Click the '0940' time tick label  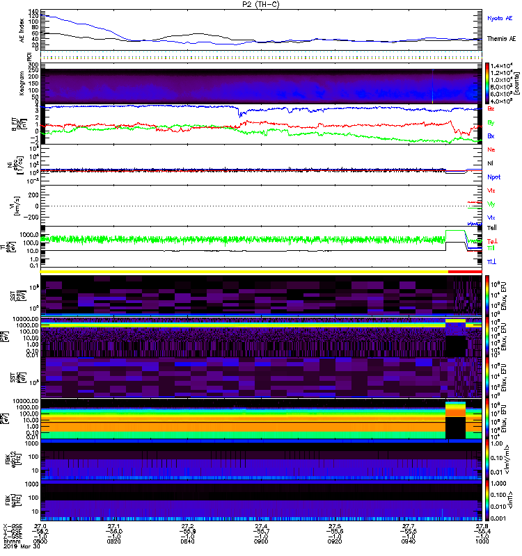pyautogui.click(x=408, y=541)
